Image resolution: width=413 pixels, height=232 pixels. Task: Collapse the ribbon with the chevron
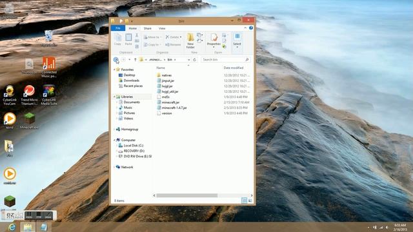(x=245, y=28)
